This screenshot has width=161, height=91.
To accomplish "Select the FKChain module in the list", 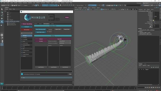I will [27, 36].
